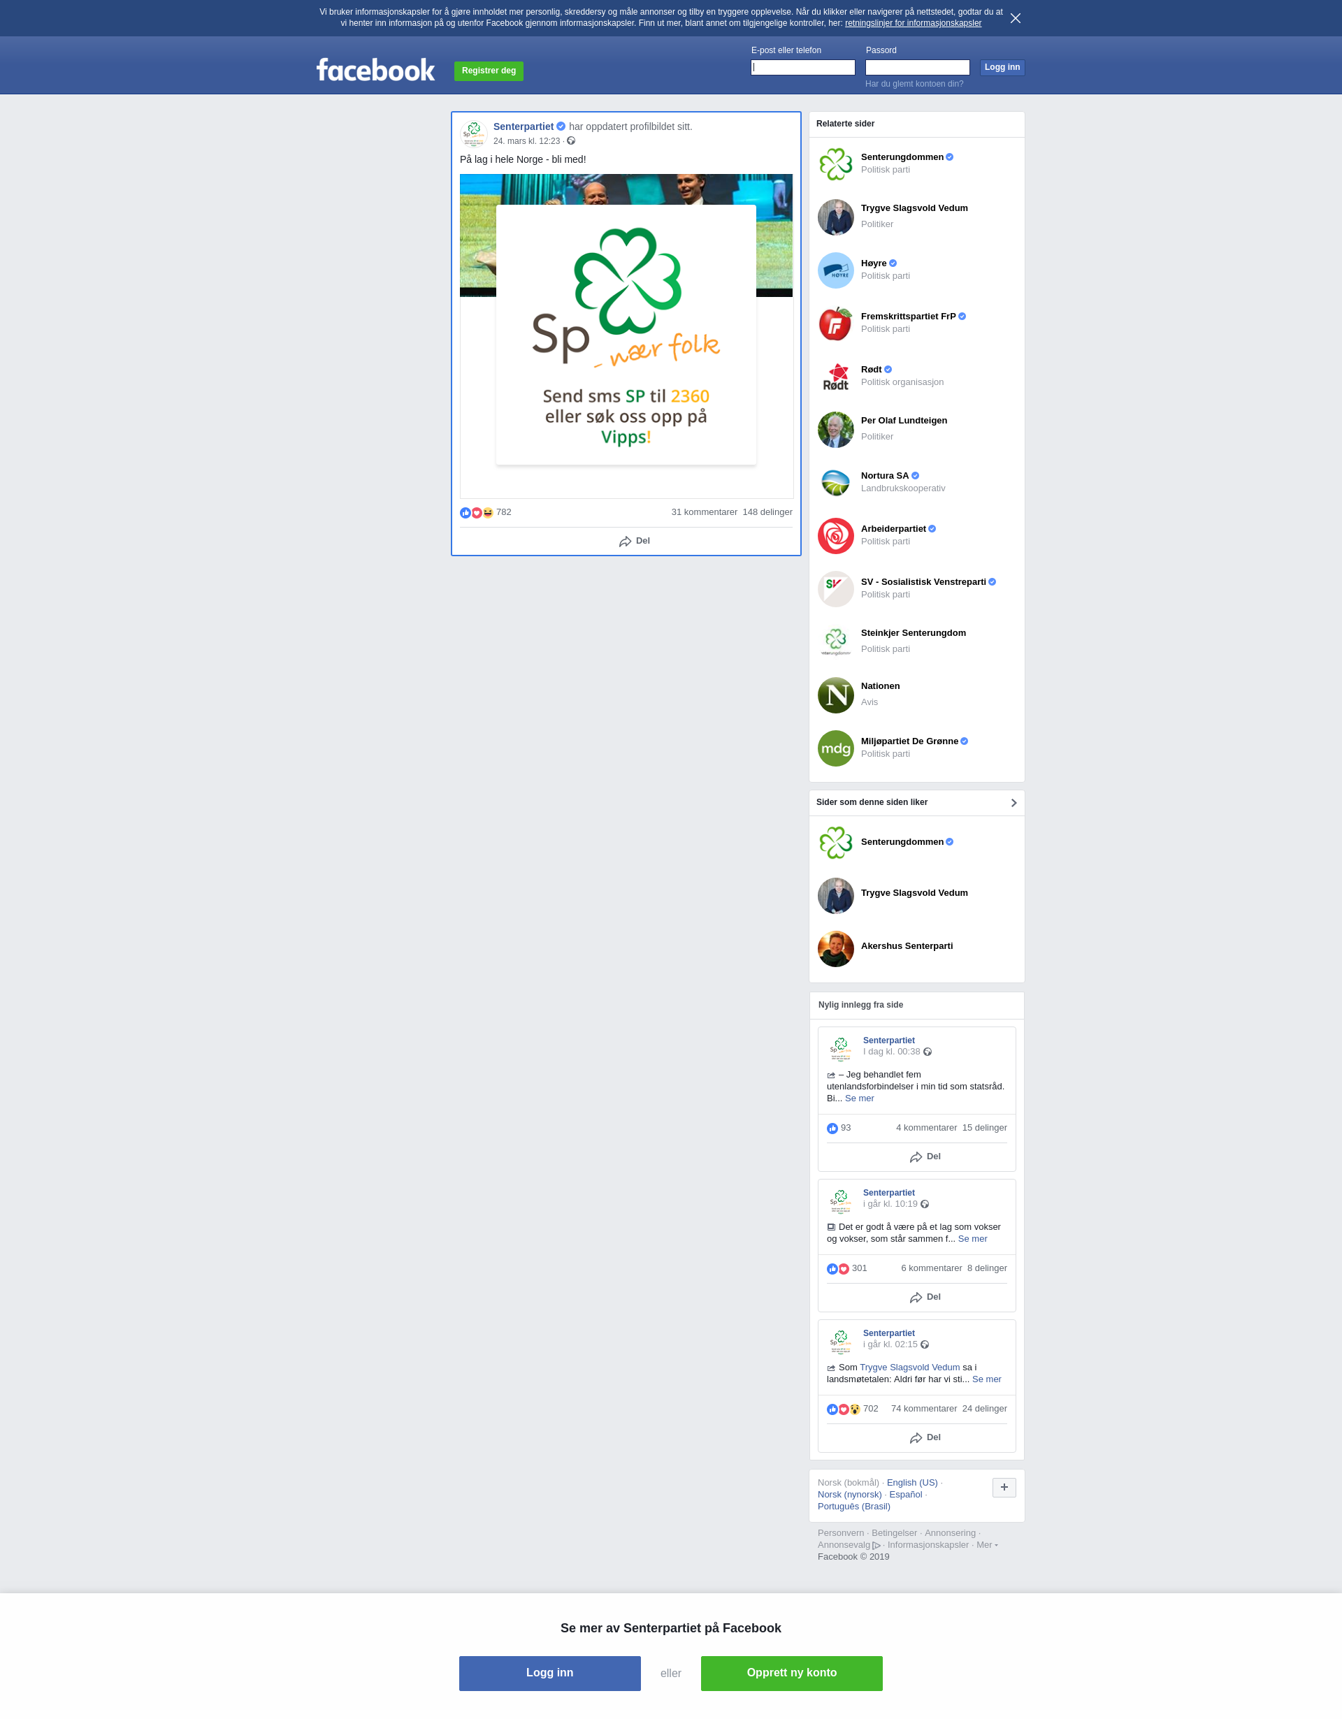Open the Arbeiderpartiet rose logo

click(835, 536)
